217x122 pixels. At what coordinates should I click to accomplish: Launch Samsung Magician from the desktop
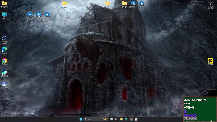(4, 40)
